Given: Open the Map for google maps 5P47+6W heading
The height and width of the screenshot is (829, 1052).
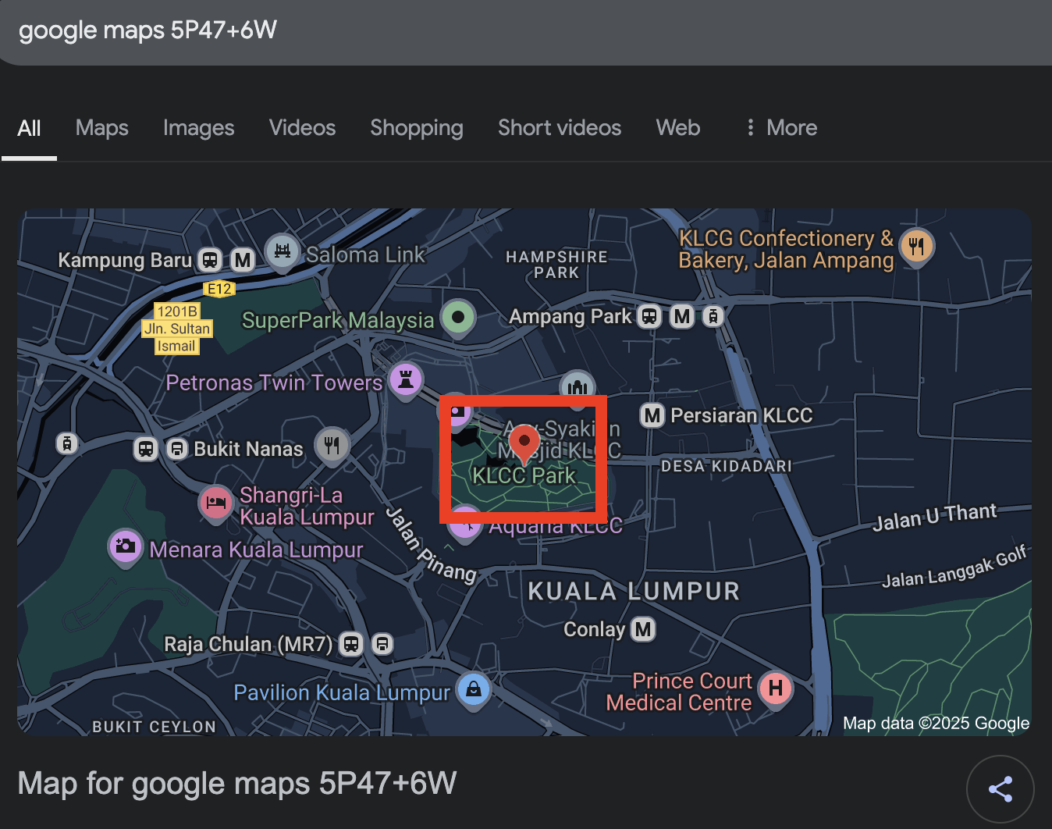Looking at the screenshot, I should [x=237, y=784].
